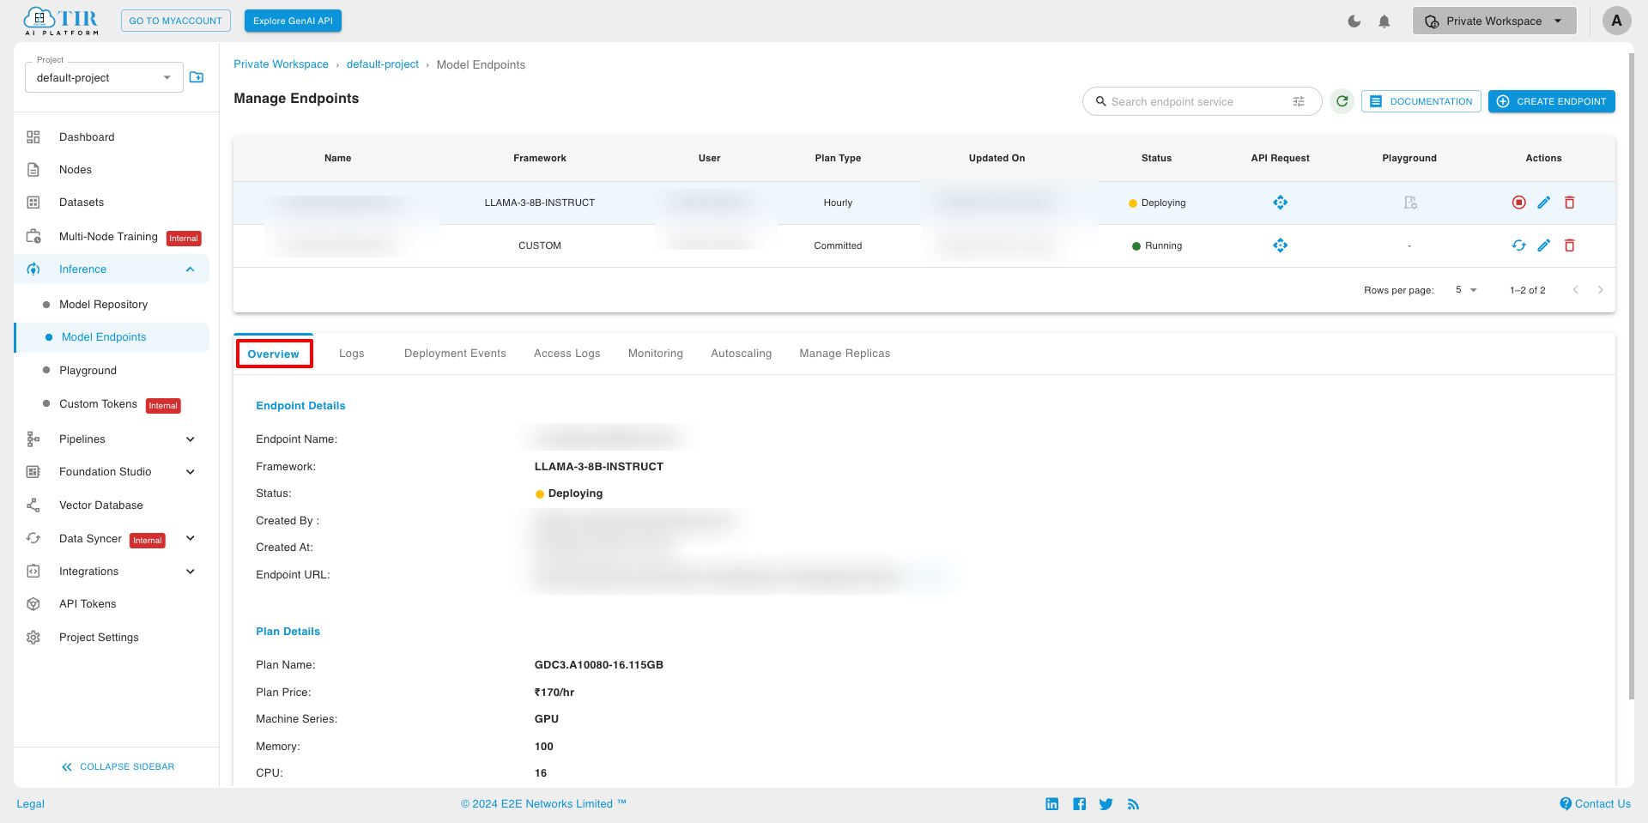Go to previous table page arrow
This screenshot has width=1648, height=823.
1575,290
